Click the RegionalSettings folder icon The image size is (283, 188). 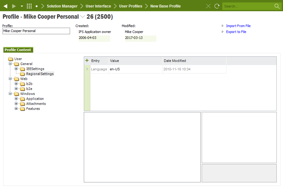(x=23, y=74)
